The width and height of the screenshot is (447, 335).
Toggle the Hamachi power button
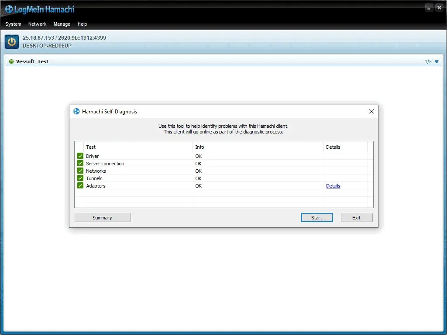point(12,42)
